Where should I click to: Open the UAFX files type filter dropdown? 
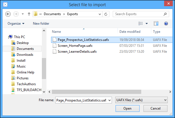tap(142, 100)
